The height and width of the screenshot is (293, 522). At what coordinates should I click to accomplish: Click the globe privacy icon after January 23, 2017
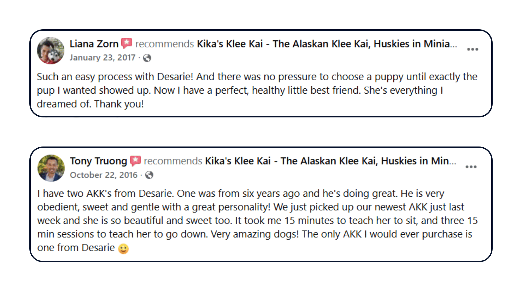click(x=147, y=58)
